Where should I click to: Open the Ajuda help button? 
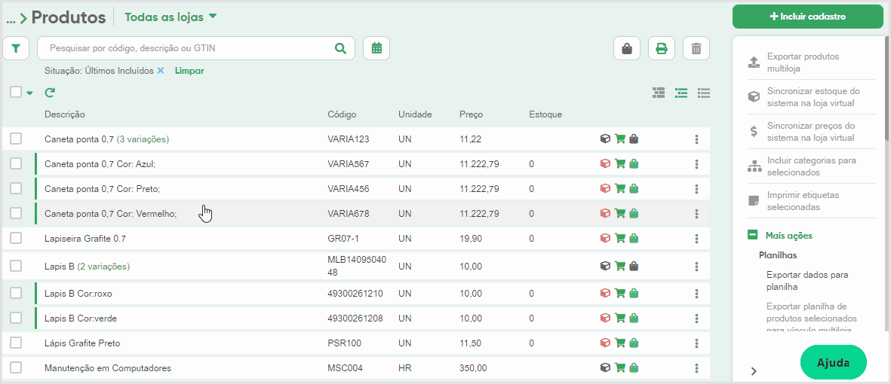[x=833, y=362]
